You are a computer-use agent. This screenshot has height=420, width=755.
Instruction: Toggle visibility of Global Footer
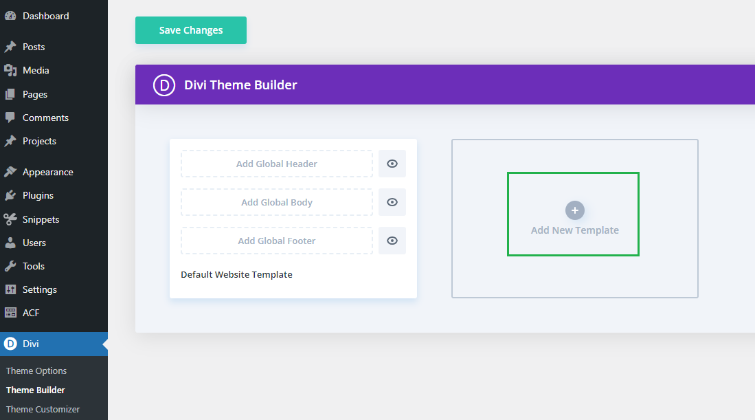click(x=392, y=241)
